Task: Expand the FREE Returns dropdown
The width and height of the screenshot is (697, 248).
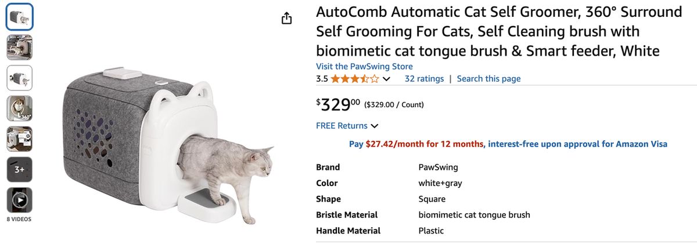Action: pyautogui.click(x=375, y=126)
